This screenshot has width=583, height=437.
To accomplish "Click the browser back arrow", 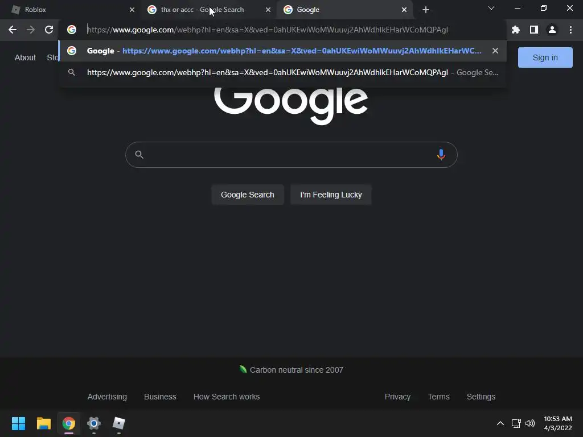I will (x=13, y=30).
